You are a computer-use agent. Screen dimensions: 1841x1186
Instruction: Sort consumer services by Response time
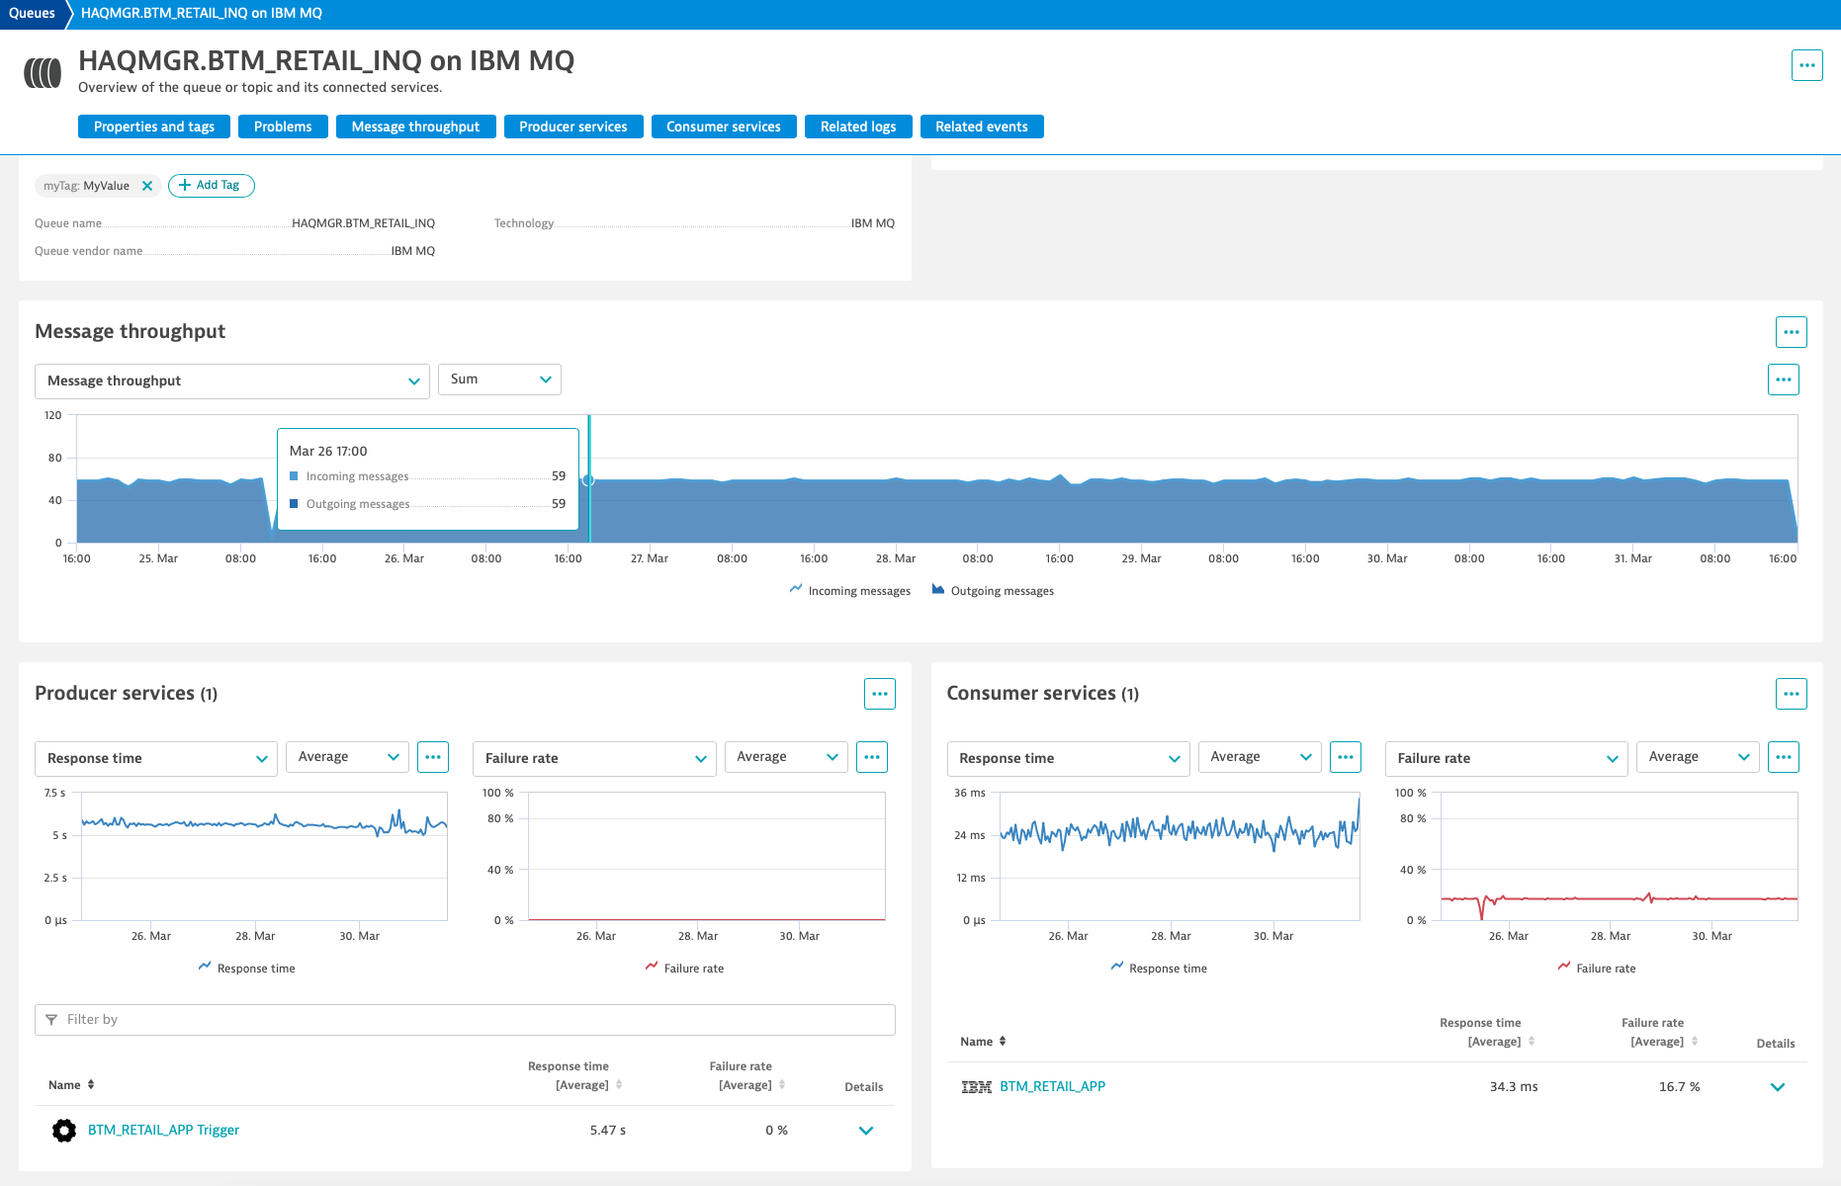[1486, 1032]
